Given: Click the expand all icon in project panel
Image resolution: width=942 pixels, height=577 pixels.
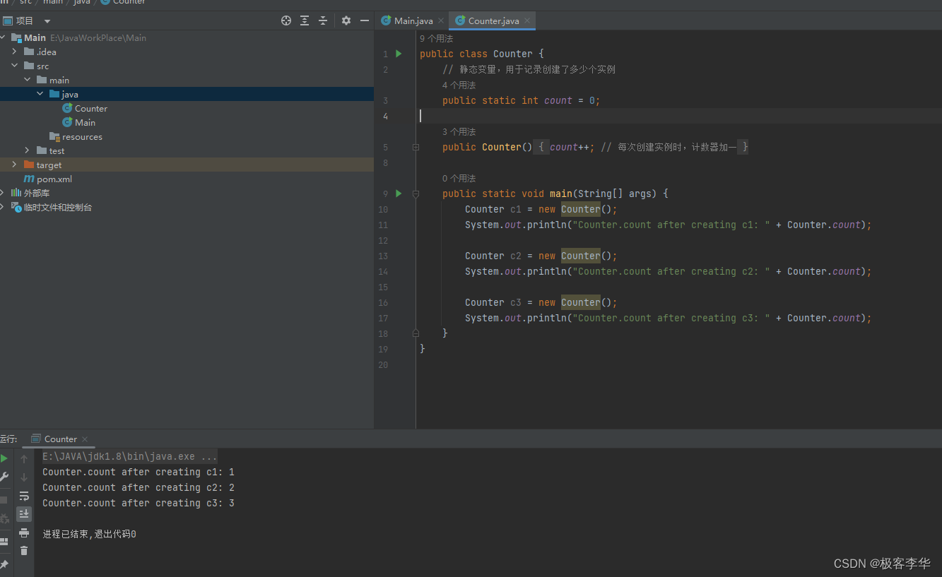Looking at the screenshot, I should 305,20.
